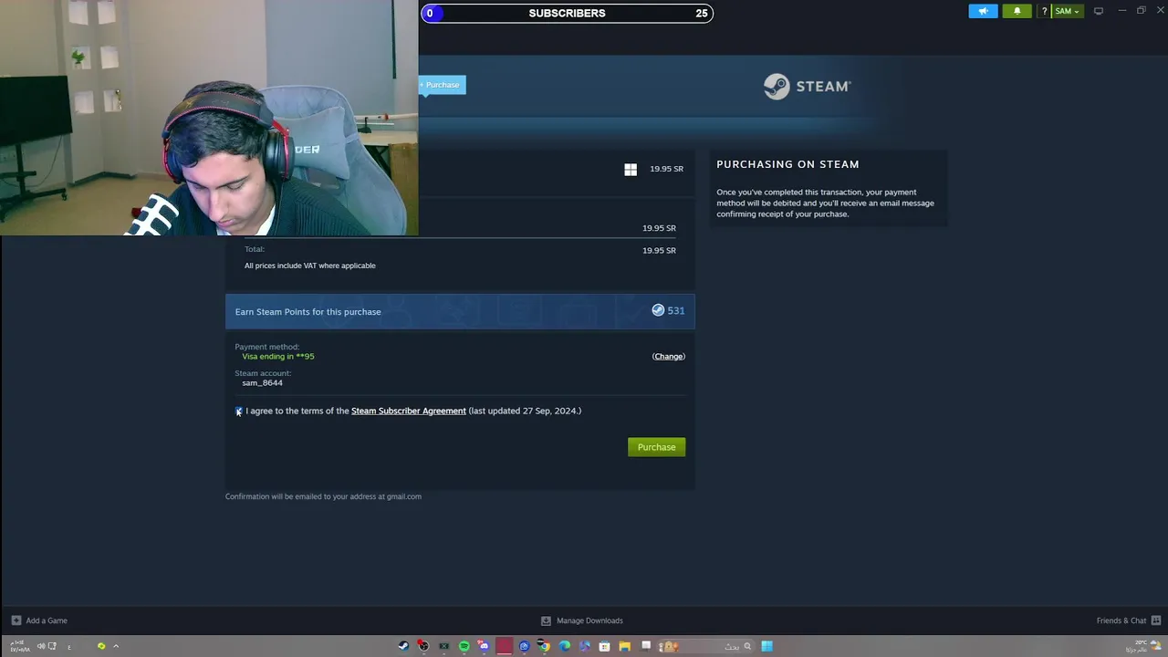The height and width of the screenshot is (657, 1168).
Task: Open Friends & Chat
Action: 1121,620
